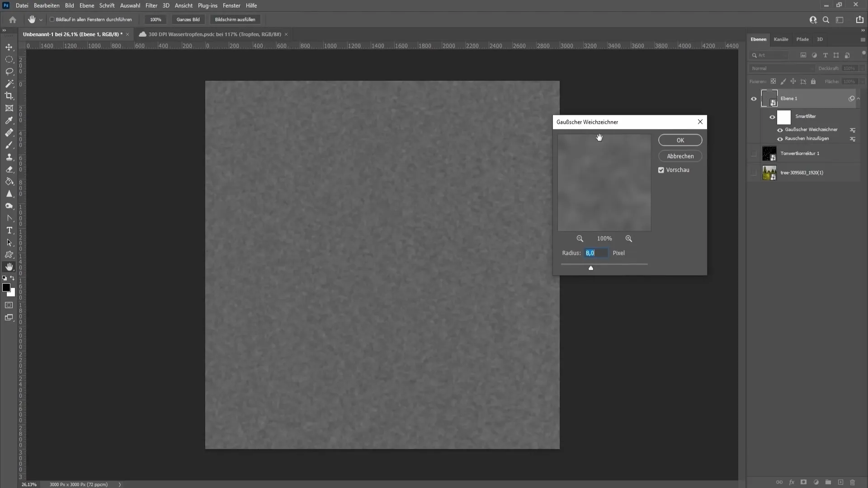Go to Photoshop home screen
Screen dimensions: 868x488
pyautogui.click(x=13, y=19)
